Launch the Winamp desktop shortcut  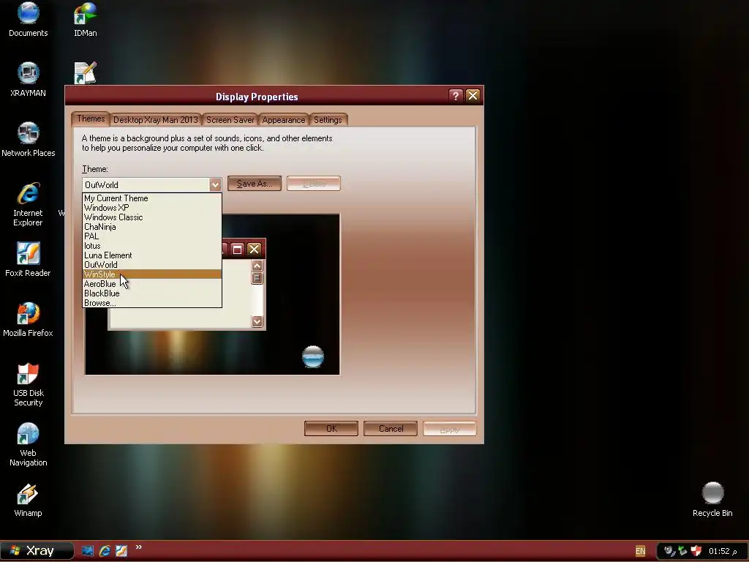tap(29, 500)
